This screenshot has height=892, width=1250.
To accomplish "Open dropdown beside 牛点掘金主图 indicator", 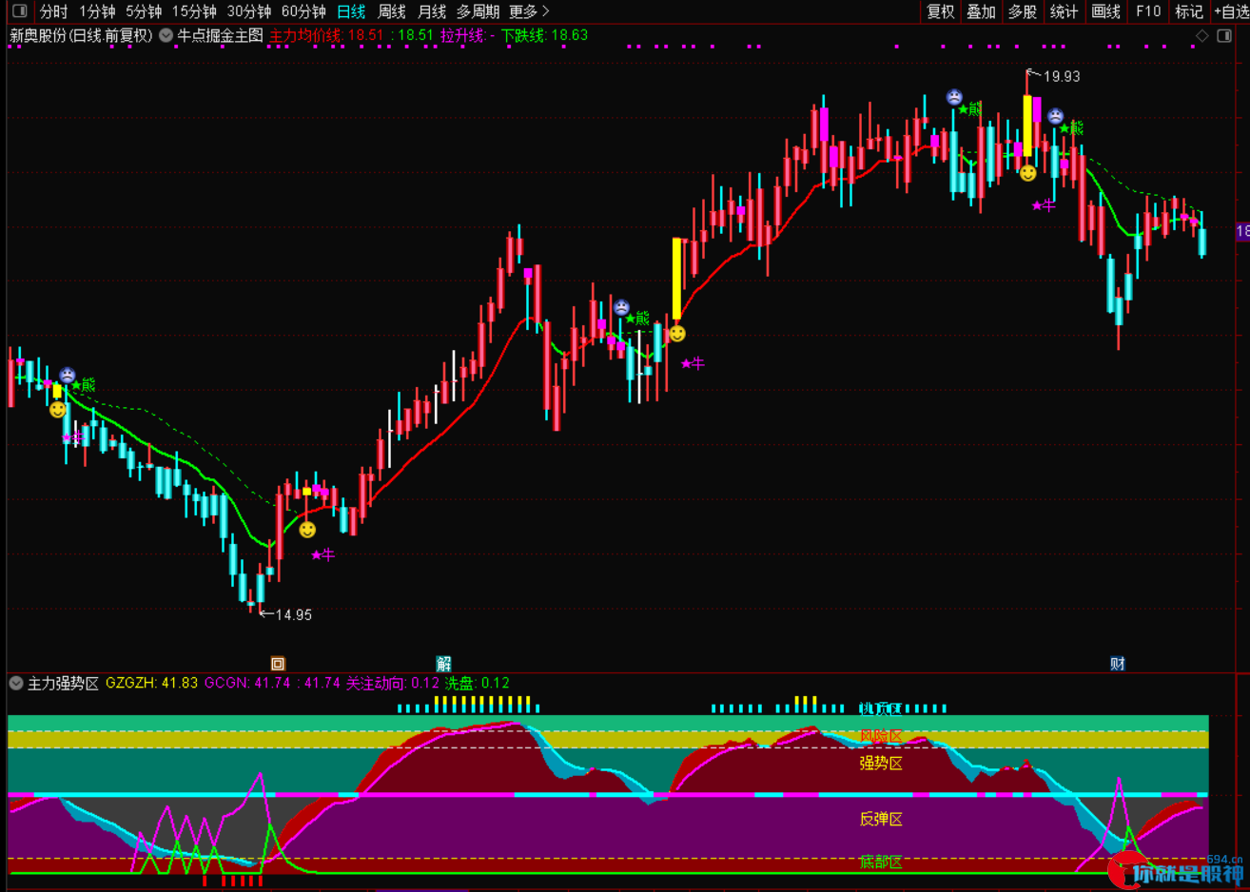I will click(x=166, y=35).
